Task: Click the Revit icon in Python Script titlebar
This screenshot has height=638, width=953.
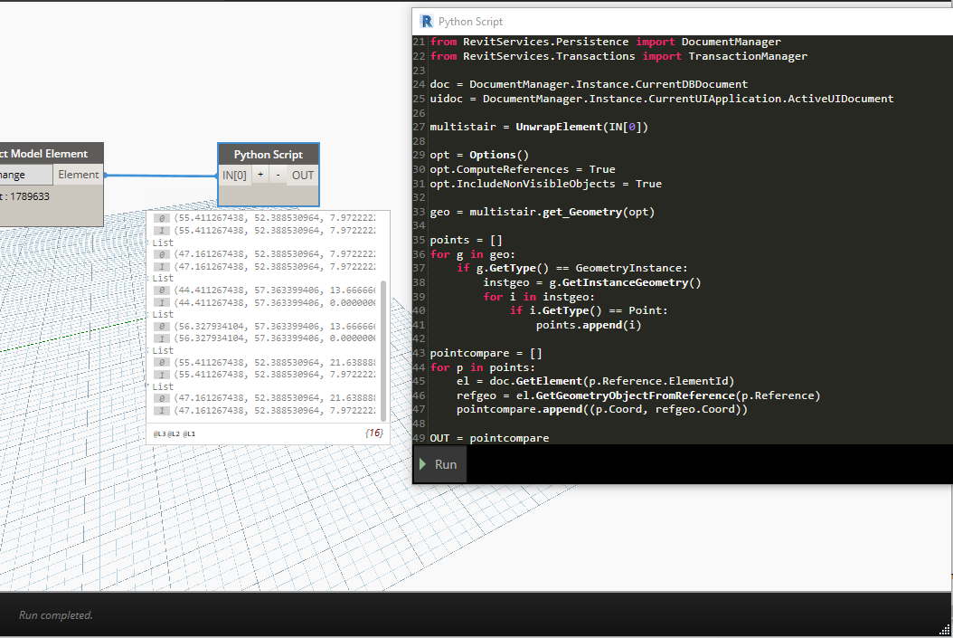Action: pos(426,21)
